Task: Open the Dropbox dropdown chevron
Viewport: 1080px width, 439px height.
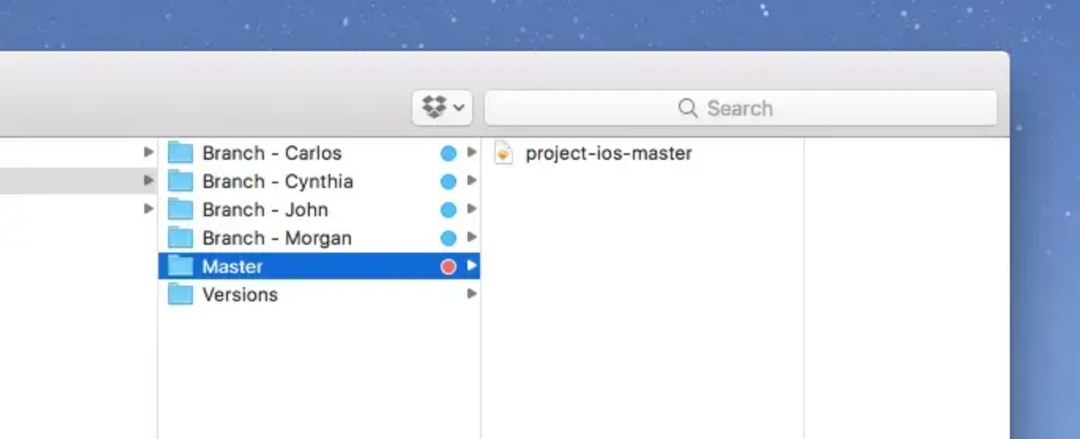Action: [459, 108]
